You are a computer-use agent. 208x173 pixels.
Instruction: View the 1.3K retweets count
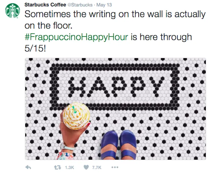pyautogui.click(x=69, y=167)
